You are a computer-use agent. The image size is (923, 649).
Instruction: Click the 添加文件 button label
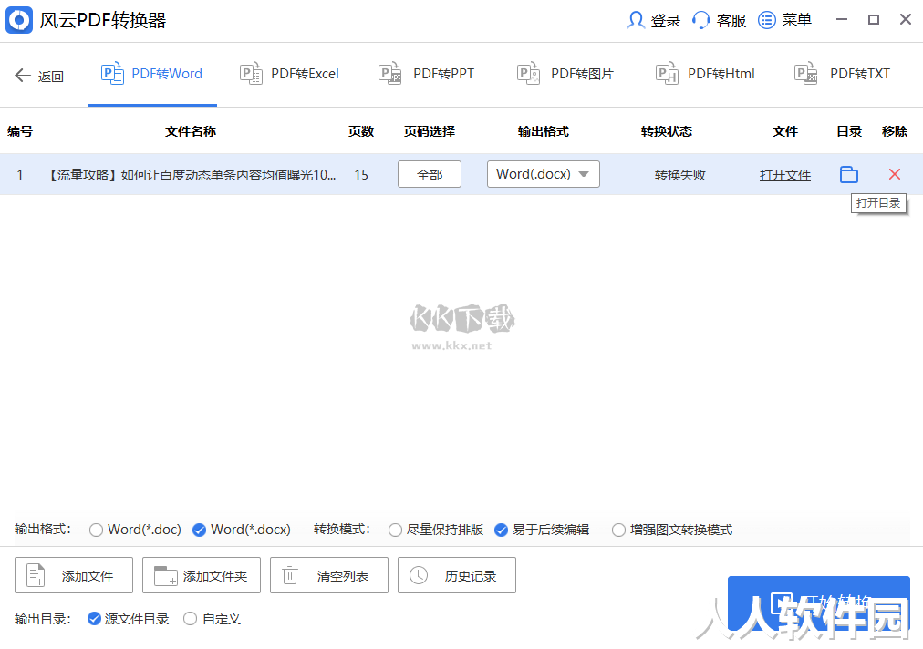88,576
